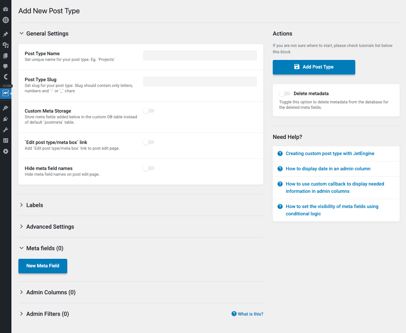
Task: Toggle the 'Edit post type/meta box' link switch
Action: [x=149, y=142]
